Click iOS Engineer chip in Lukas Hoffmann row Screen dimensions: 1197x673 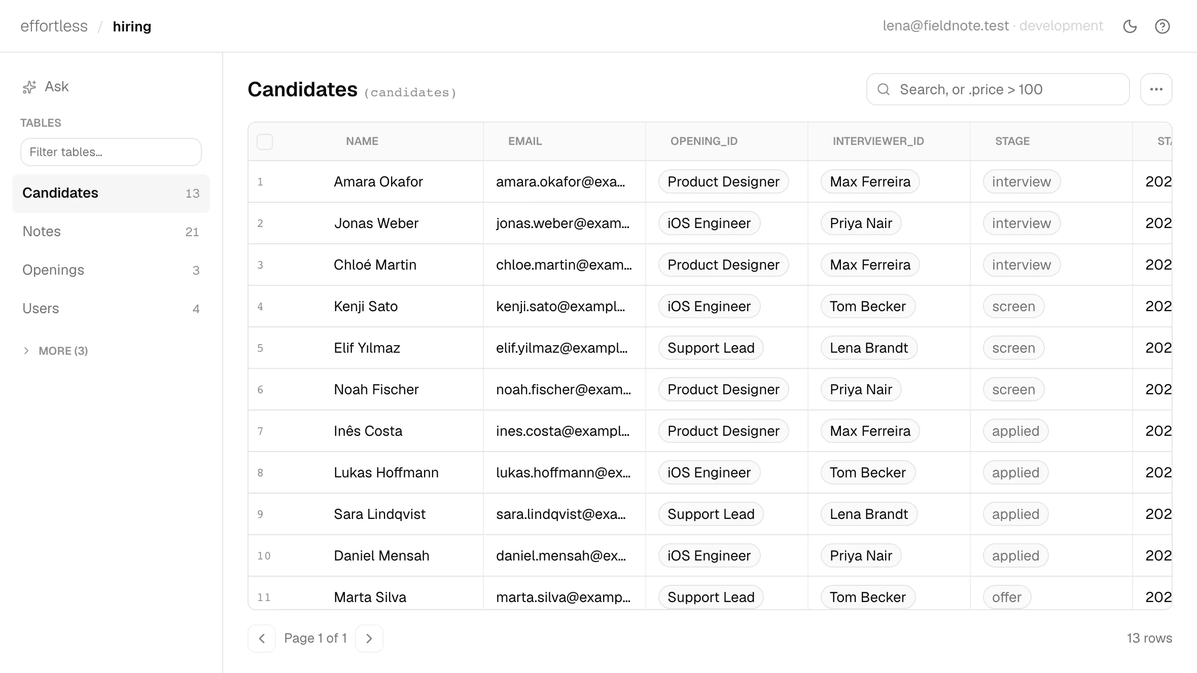tap(709, 473)
